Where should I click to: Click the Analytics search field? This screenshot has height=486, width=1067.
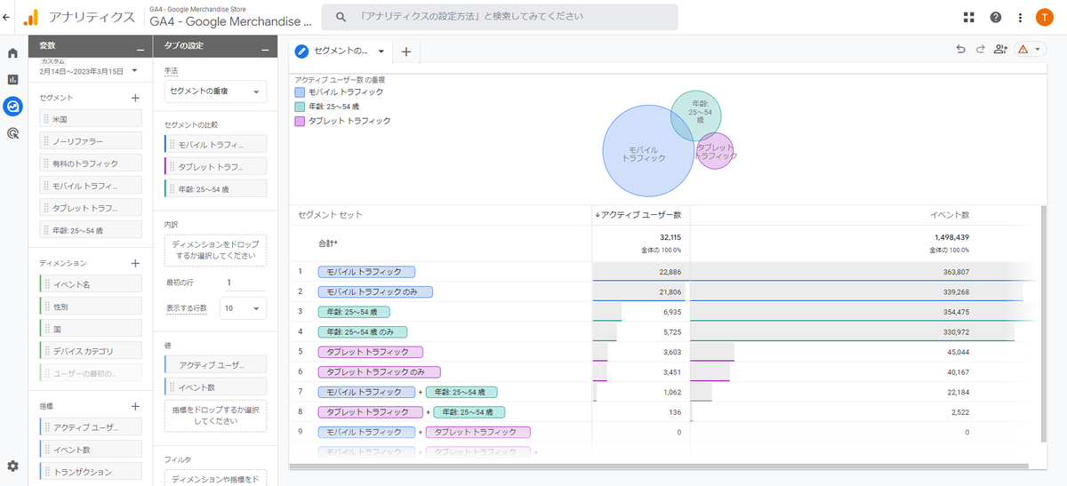click(500, 17)
